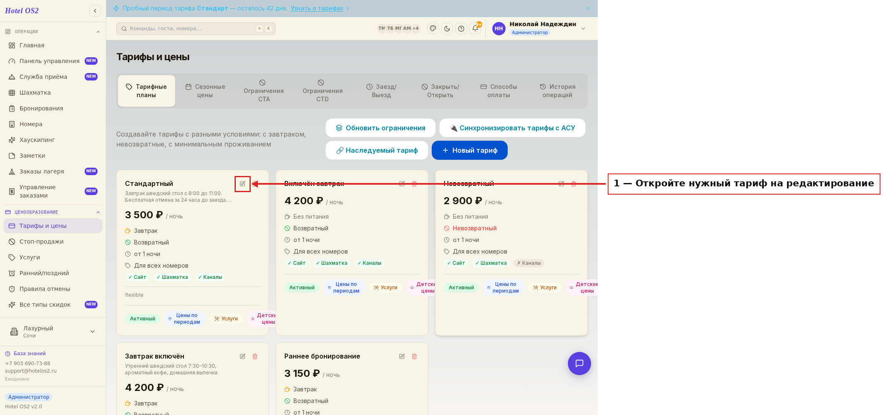Click the НН user avatar
Screen dimensions: 890x415
pyautogui.click(x=499, y=28)
